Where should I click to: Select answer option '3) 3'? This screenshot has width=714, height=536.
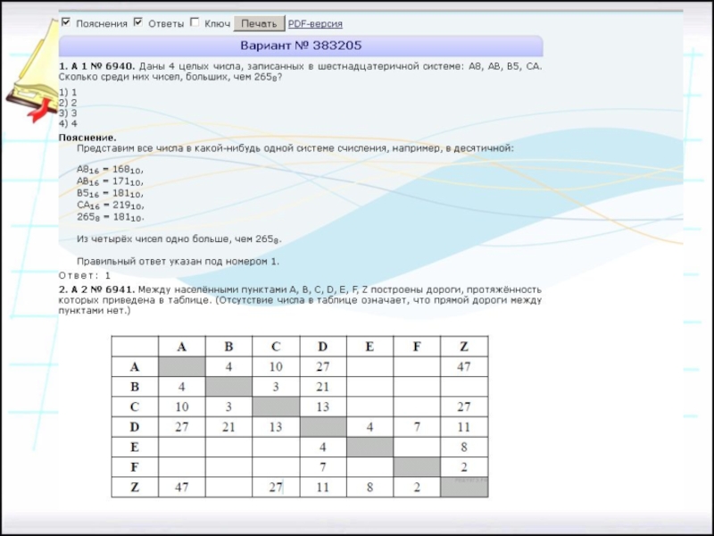coord(68,113)
